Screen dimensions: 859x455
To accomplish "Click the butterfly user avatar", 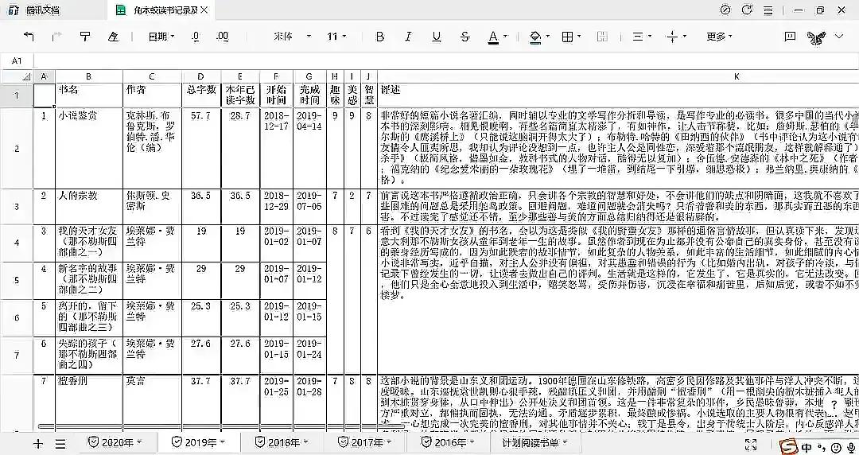I will click(x=816, y=37).
